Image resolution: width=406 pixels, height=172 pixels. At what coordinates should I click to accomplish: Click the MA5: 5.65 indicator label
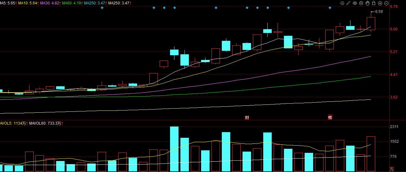(x=8, y=3)
